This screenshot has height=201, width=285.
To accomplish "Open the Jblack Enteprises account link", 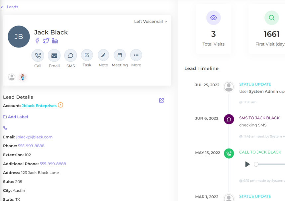I will 39,106.
